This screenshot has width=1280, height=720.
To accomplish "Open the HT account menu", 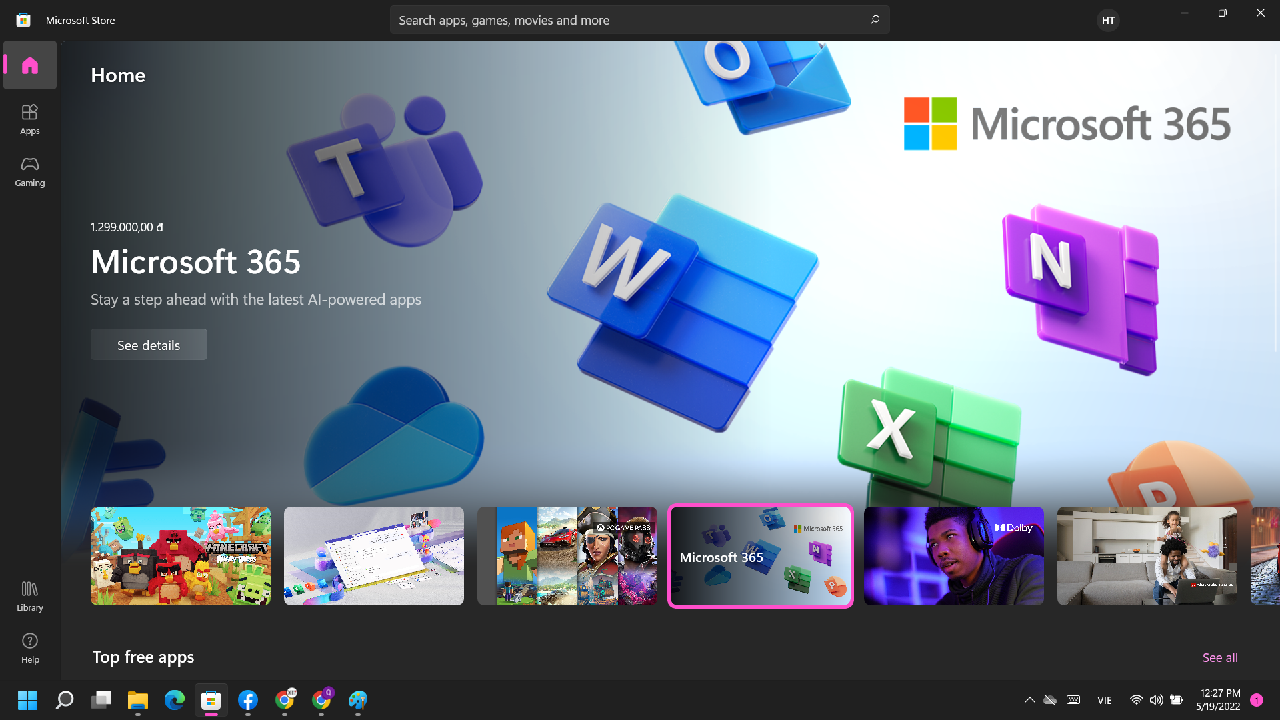I will (x=1107, y=20).
